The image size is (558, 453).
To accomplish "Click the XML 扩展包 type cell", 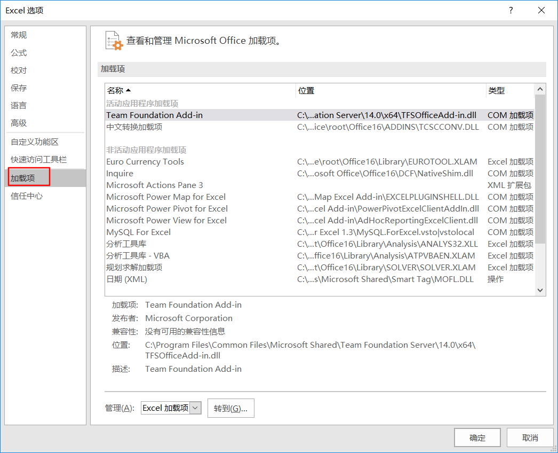I will point(509,185).
